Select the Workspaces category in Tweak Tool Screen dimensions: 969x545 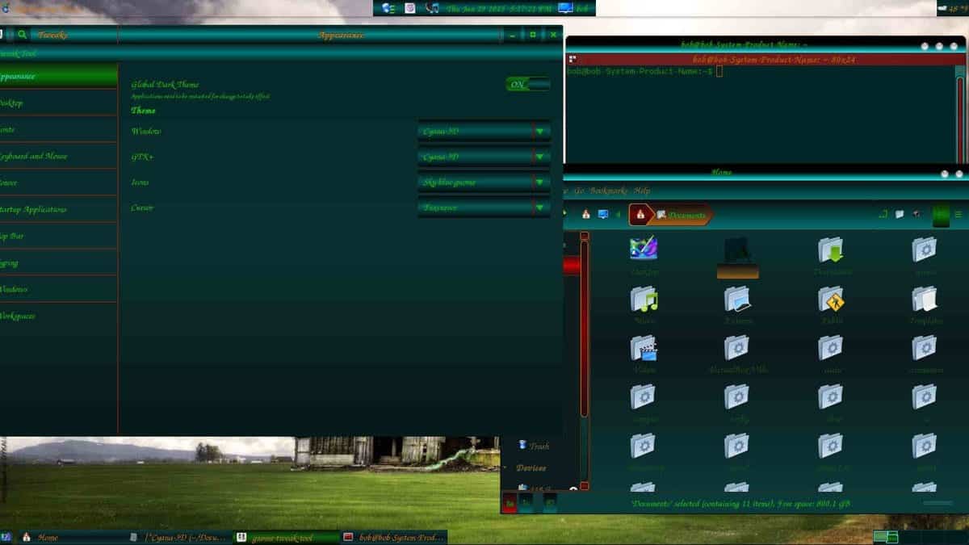(58, 316)
